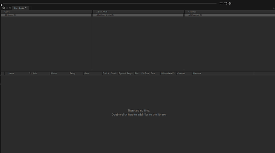
Task: Click the round globe icon at top
Action: (230, 4)
